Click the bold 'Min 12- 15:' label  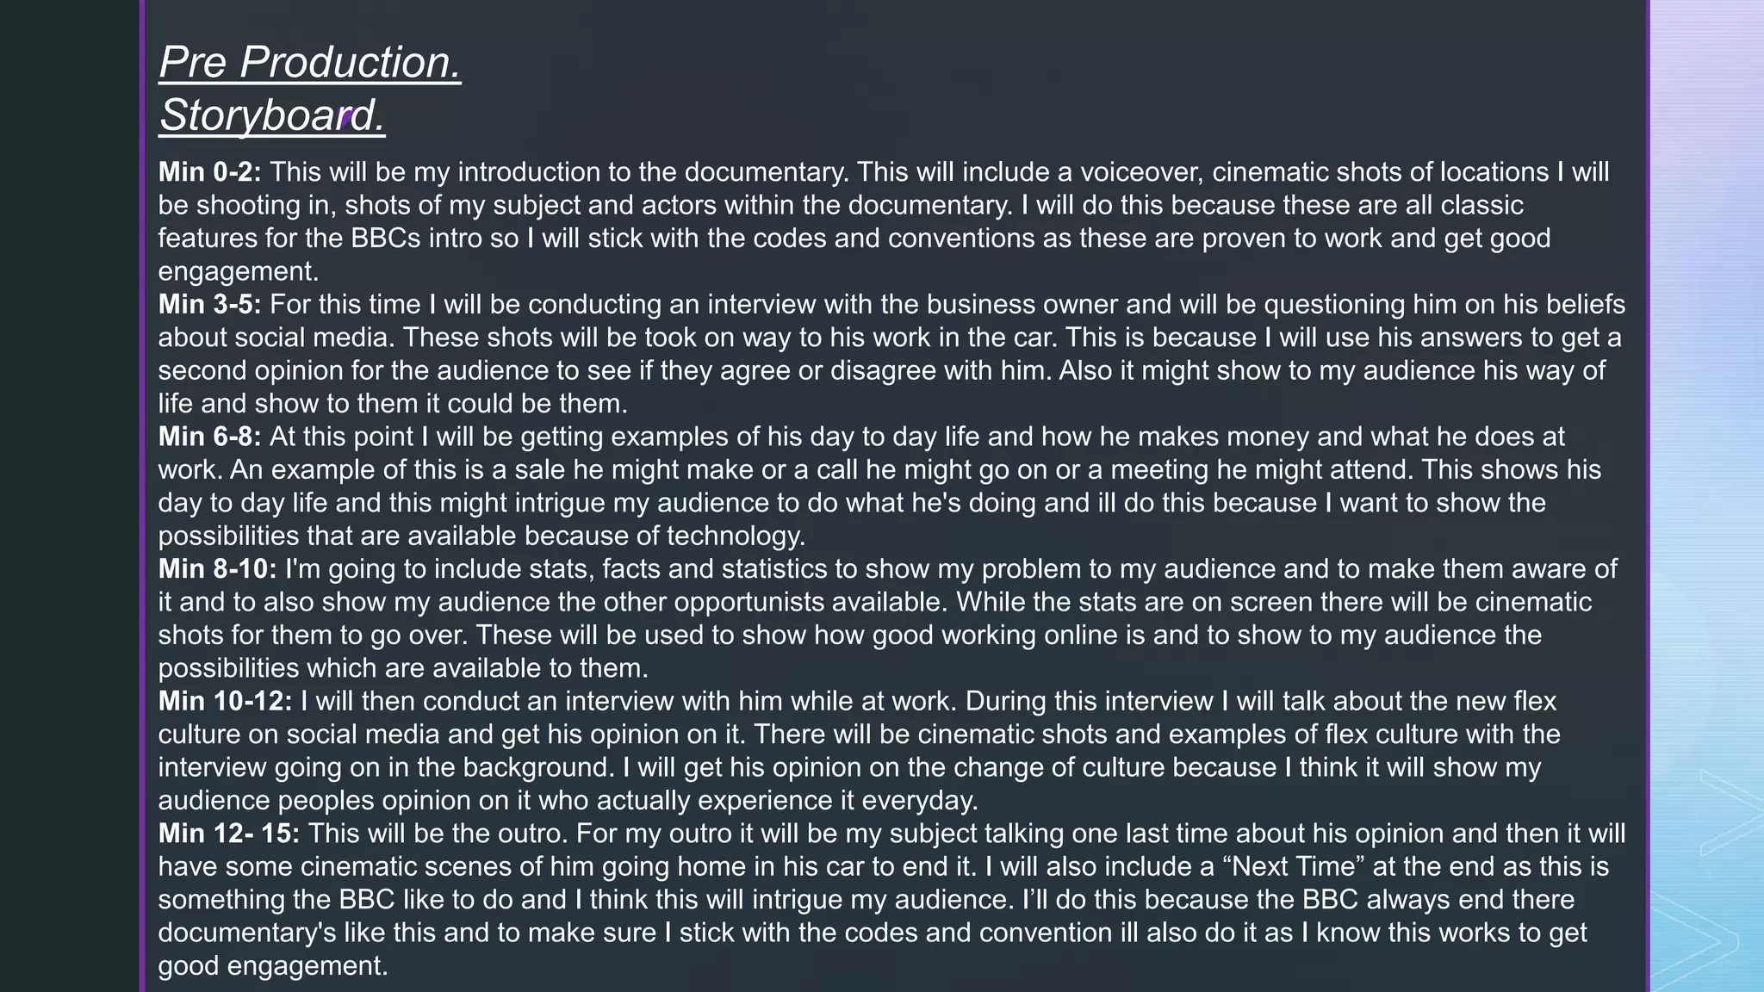tap(229, 834)
